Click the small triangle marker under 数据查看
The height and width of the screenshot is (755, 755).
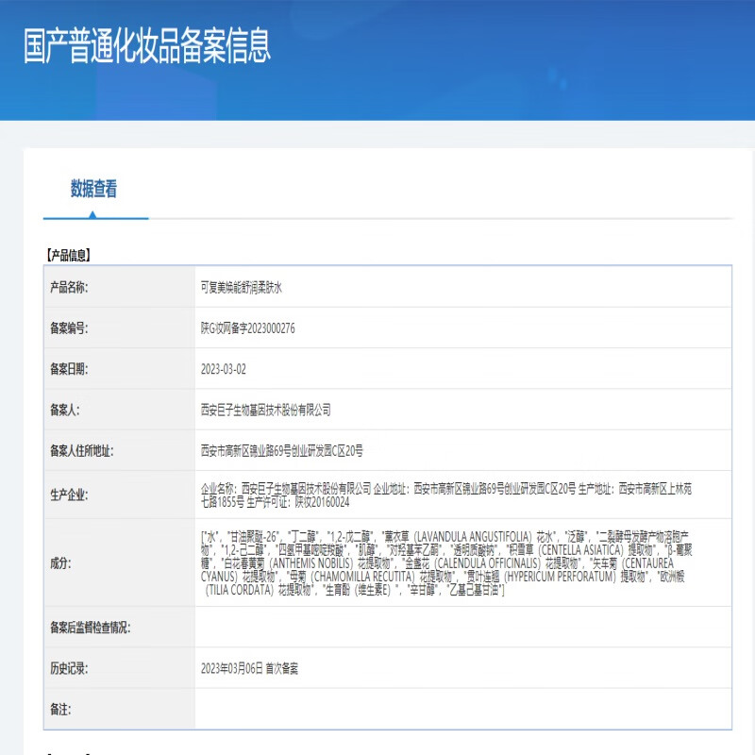coord(92,214)
